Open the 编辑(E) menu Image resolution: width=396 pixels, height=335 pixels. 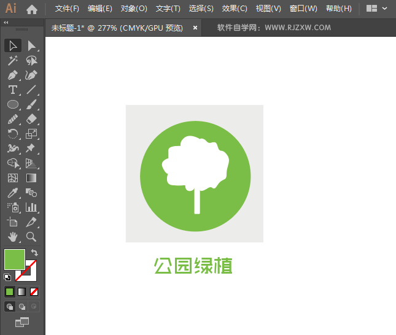pyautogui.click(x=99, y=9)
